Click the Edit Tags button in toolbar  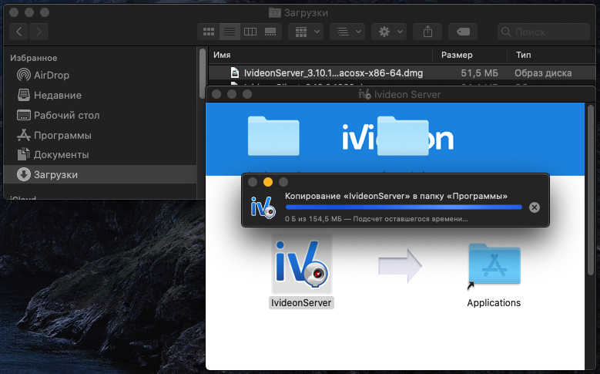[x=463, y=32]
